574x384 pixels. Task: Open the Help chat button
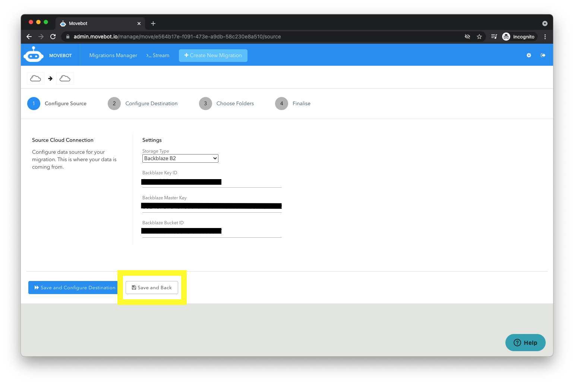[526, 343]
